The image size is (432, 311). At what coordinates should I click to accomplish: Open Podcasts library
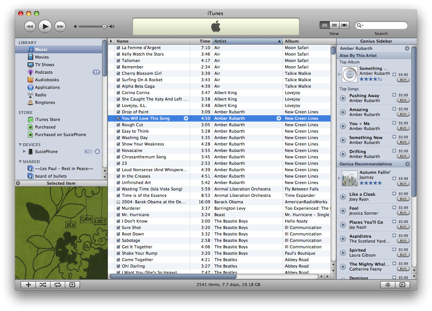click(43, 72)
